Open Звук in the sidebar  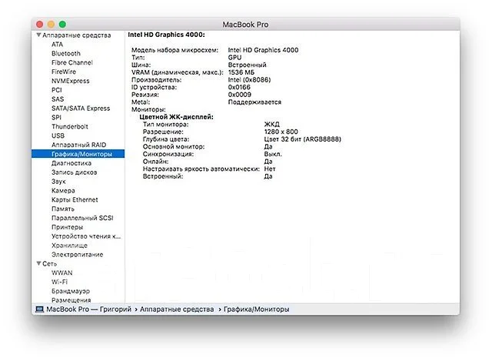tap(58, 182)
